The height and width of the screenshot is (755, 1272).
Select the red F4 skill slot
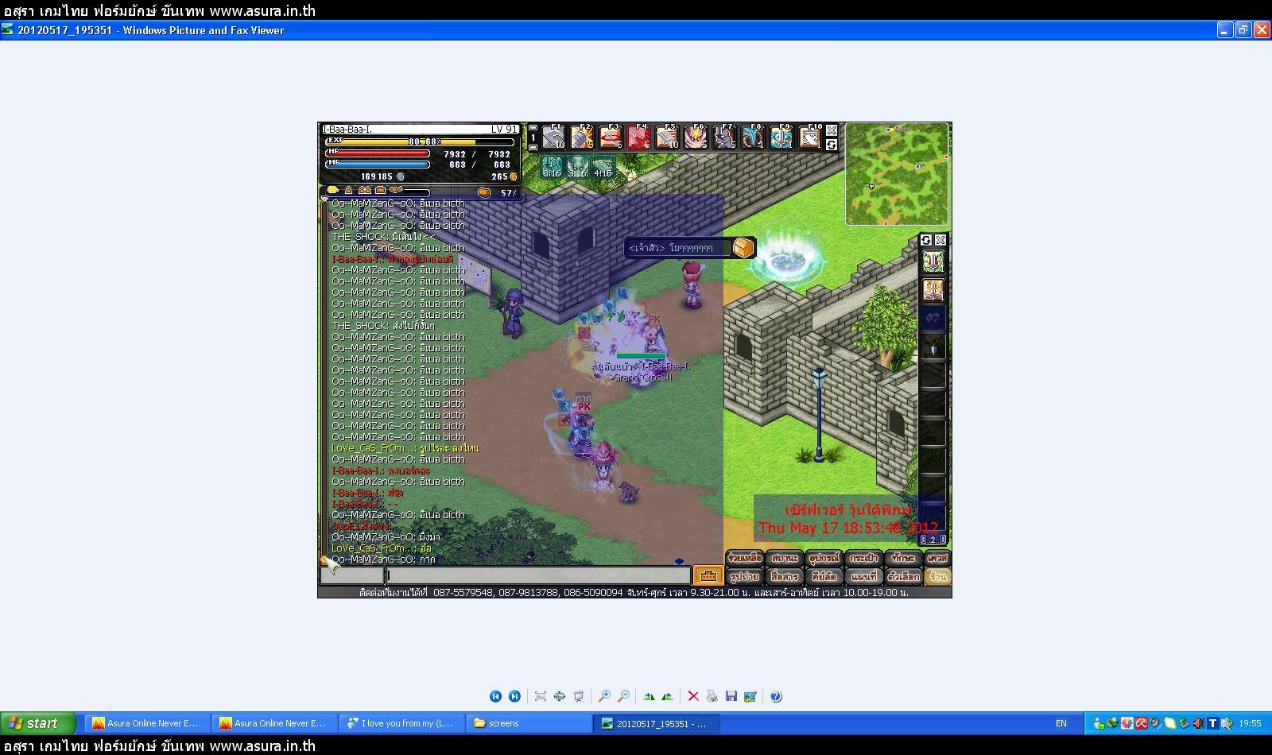(639, 137)
